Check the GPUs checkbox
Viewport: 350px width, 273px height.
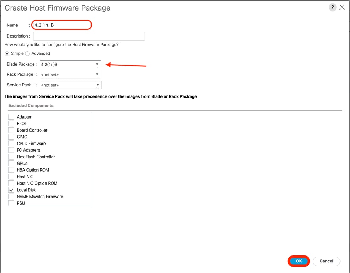coord(11,164)
